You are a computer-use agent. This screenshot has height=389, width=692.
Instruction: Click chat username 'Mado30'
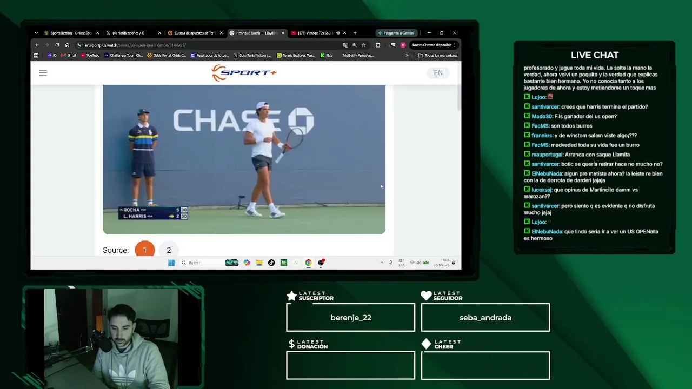(542, 116)
